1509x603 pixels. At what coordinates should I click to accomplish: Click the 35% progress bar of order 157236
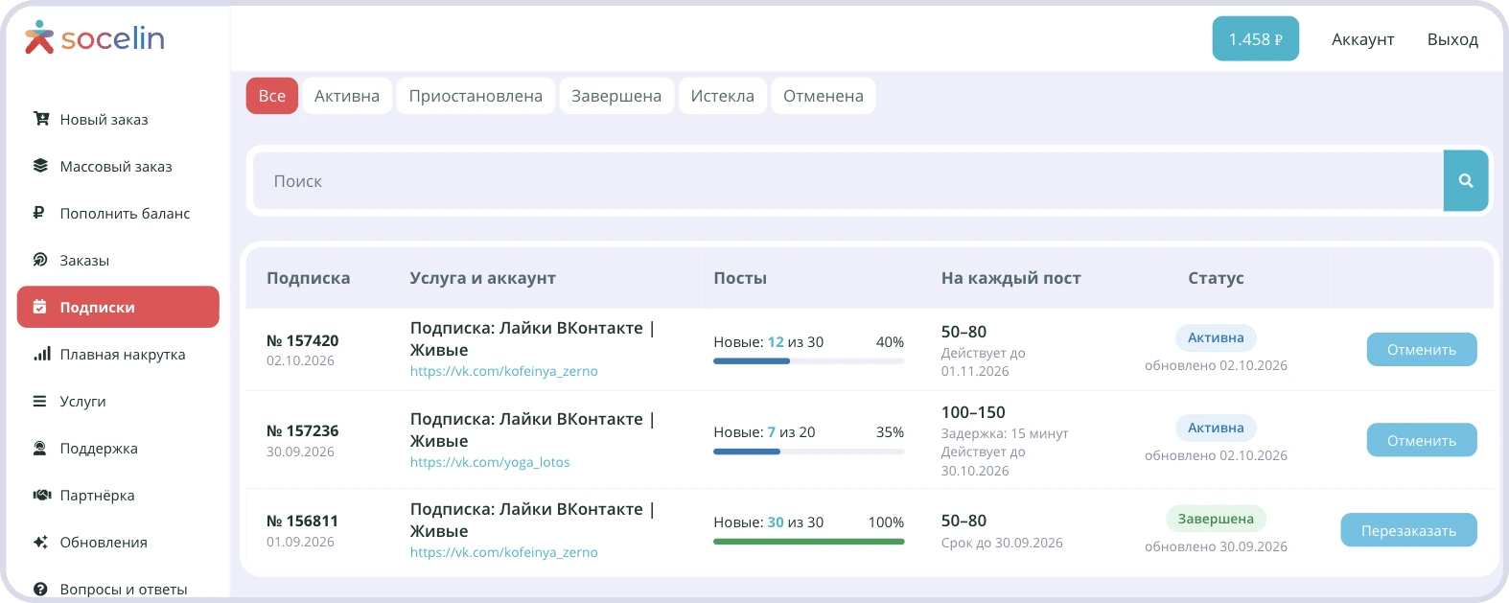[x=809, y=452]
